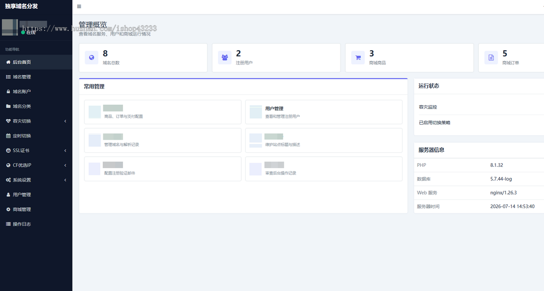The image size is (544, 291).
Task: Open 操作日志 menu item
Action: (x=36, y=224)
